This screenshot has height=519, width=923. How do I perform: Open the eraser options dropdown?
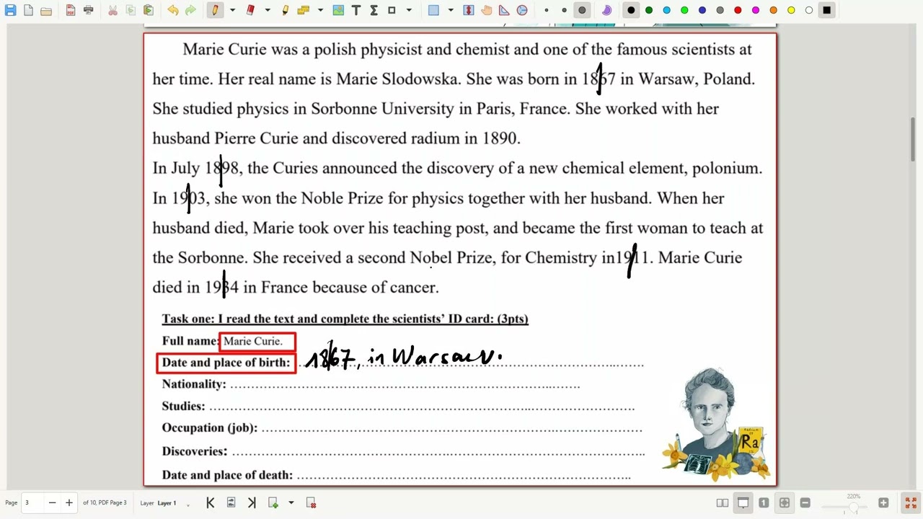coord(268,10)
